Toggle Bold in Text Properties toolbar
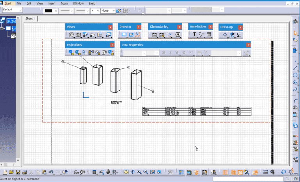300x182 pixels. [164, 52]
